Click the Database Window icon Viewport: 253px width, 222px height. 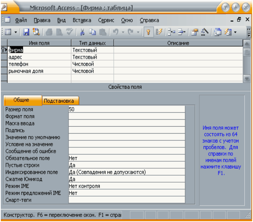218,32
